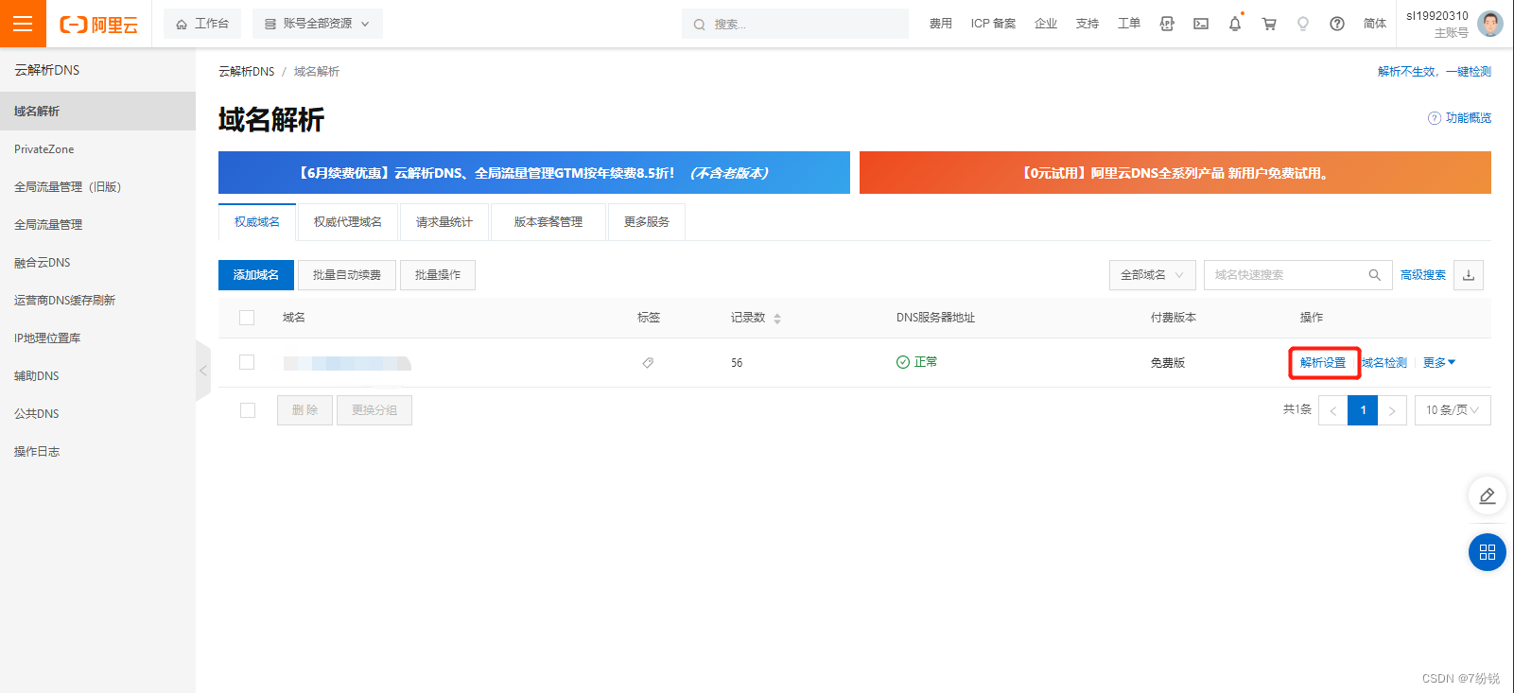Open the hamburger menu in the orange corner
1514x693 pixels.
point(23,24)
